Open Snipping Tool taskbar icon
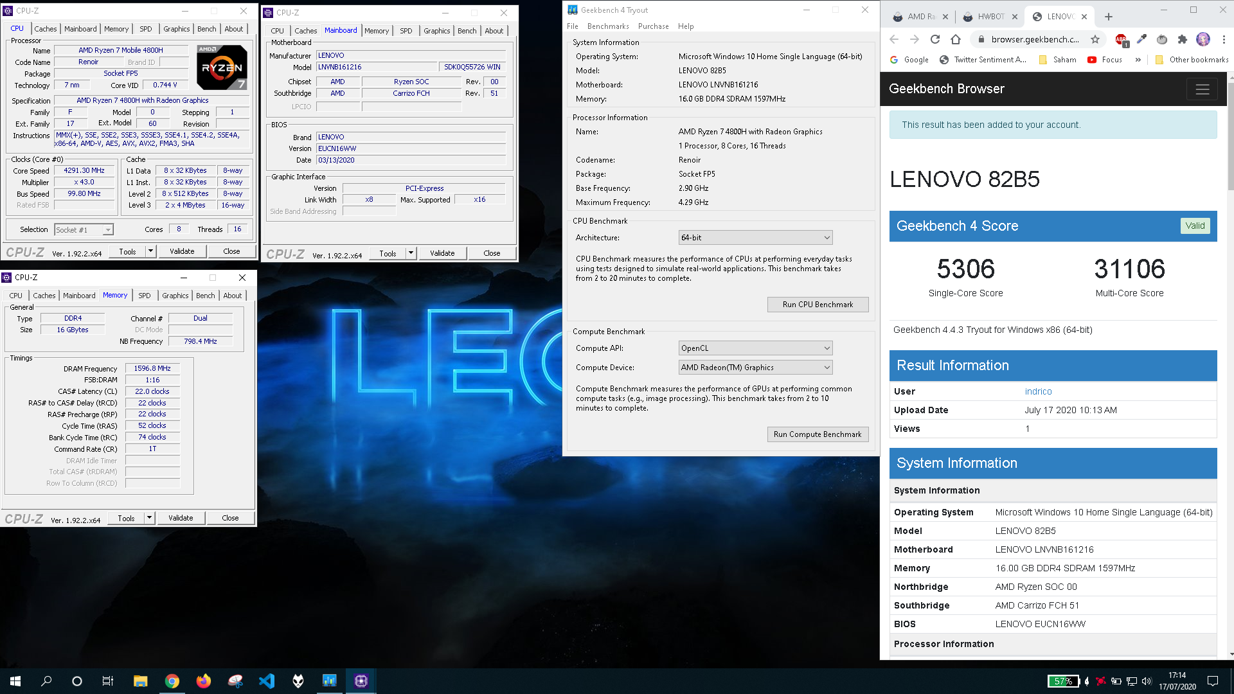This screenshot has height=694, width=1234. pyautogui.click(x=235, y=681)
